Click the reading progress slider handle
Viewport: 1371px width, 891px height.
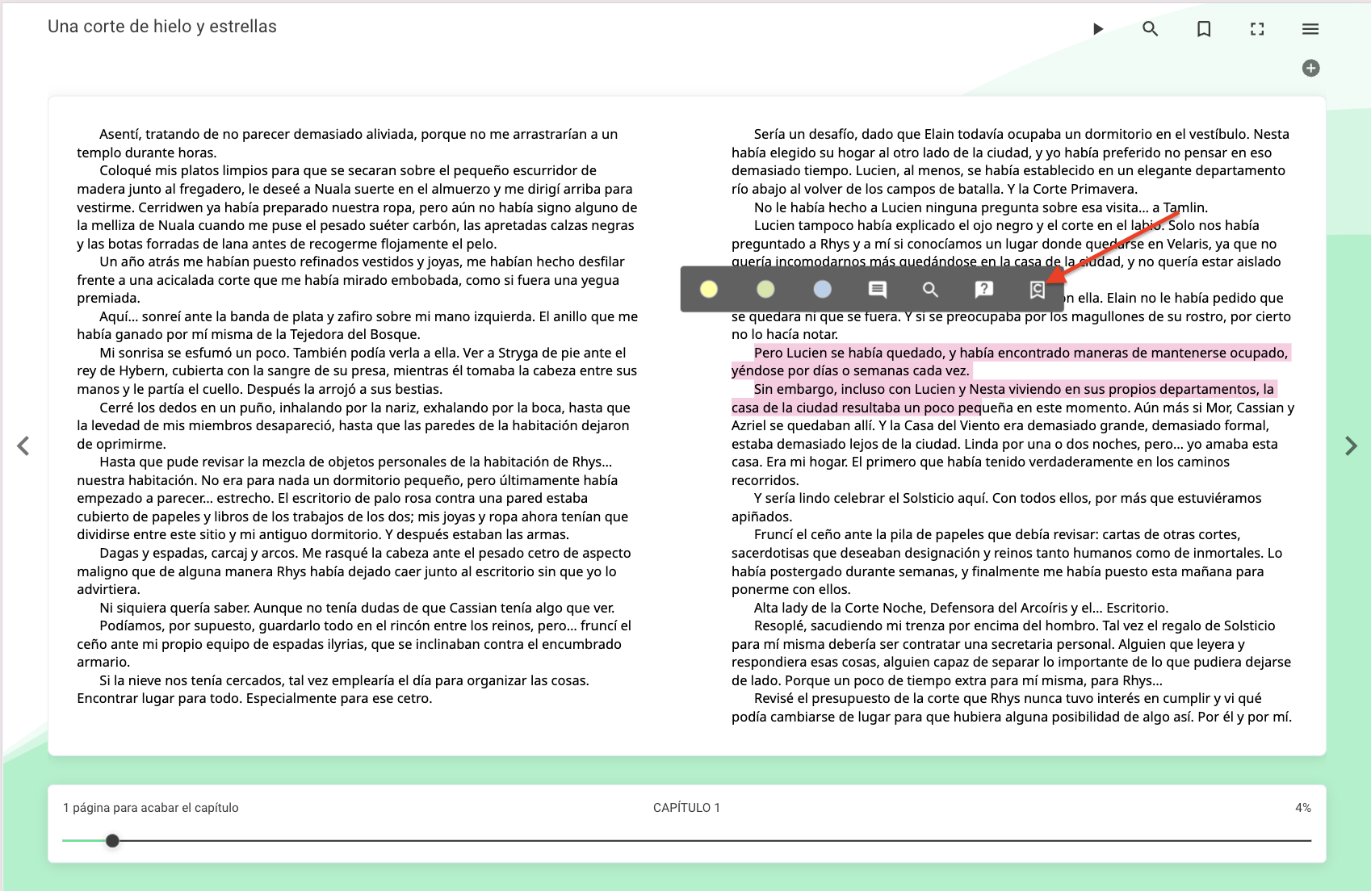[113, 841]
